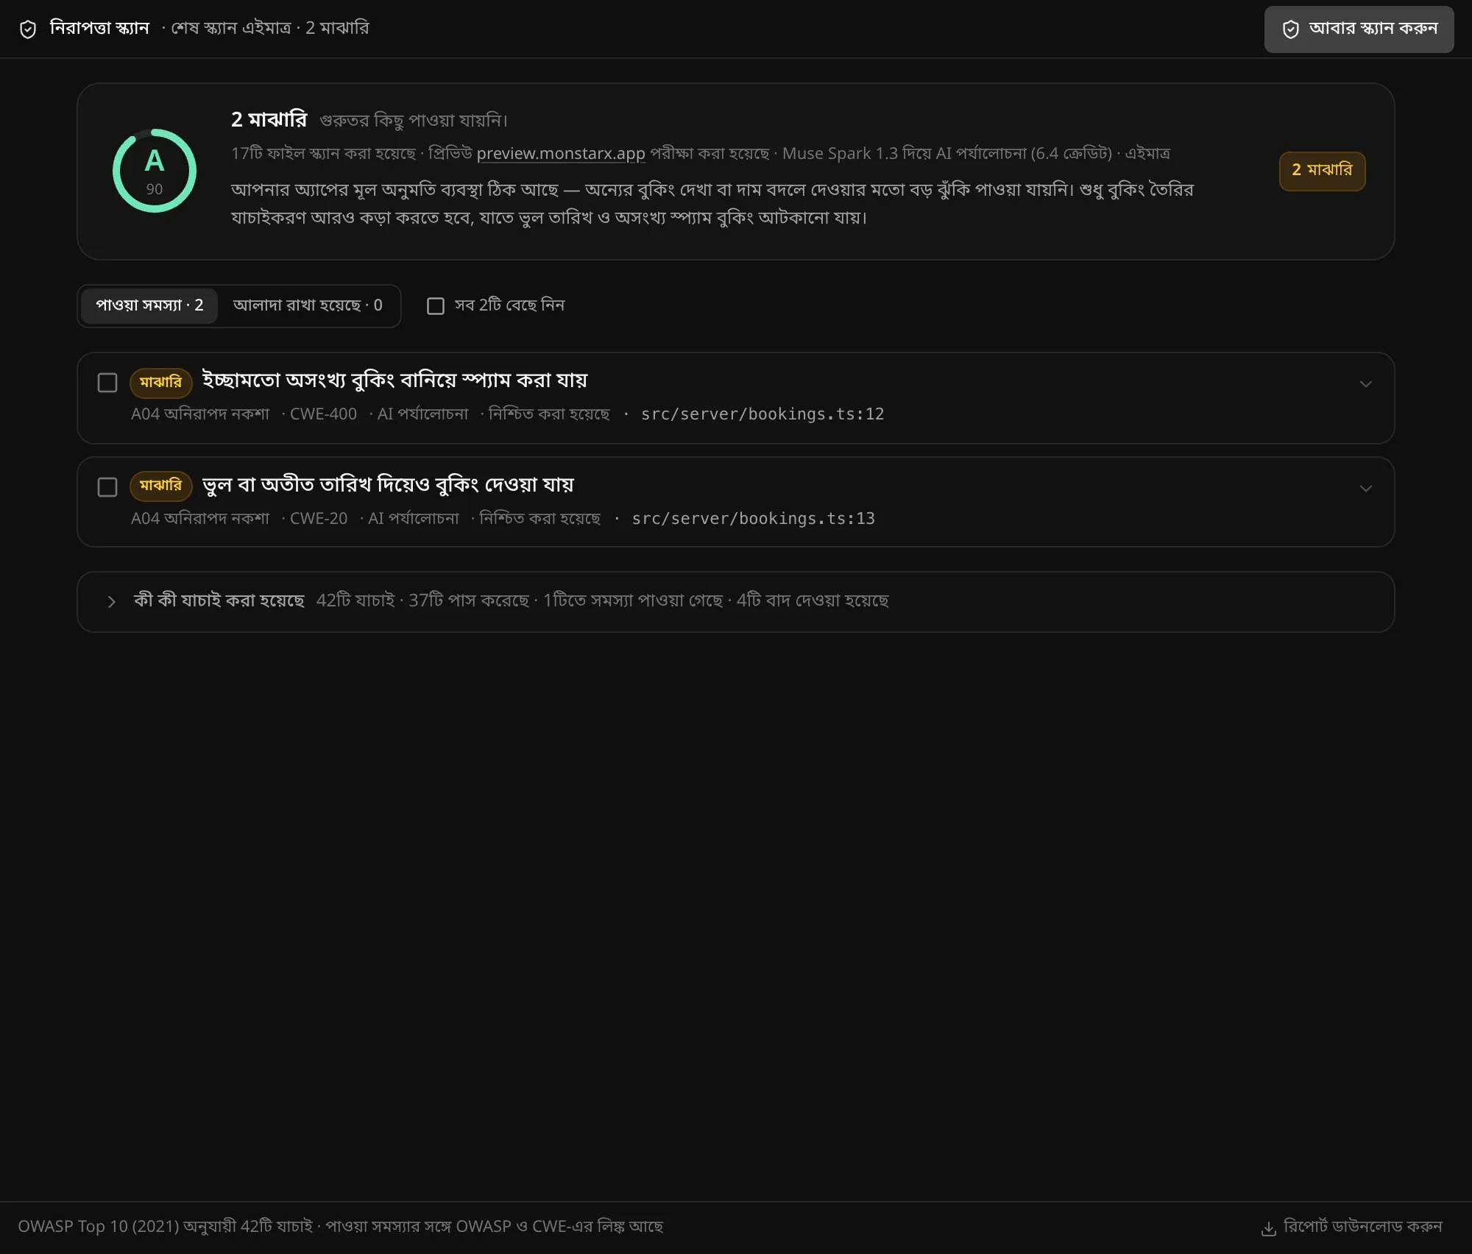Viewport: 1472px width, 1254px height.
Task: Select checkbox for the অতীত তারিখ finding
Action: (107, 487)
